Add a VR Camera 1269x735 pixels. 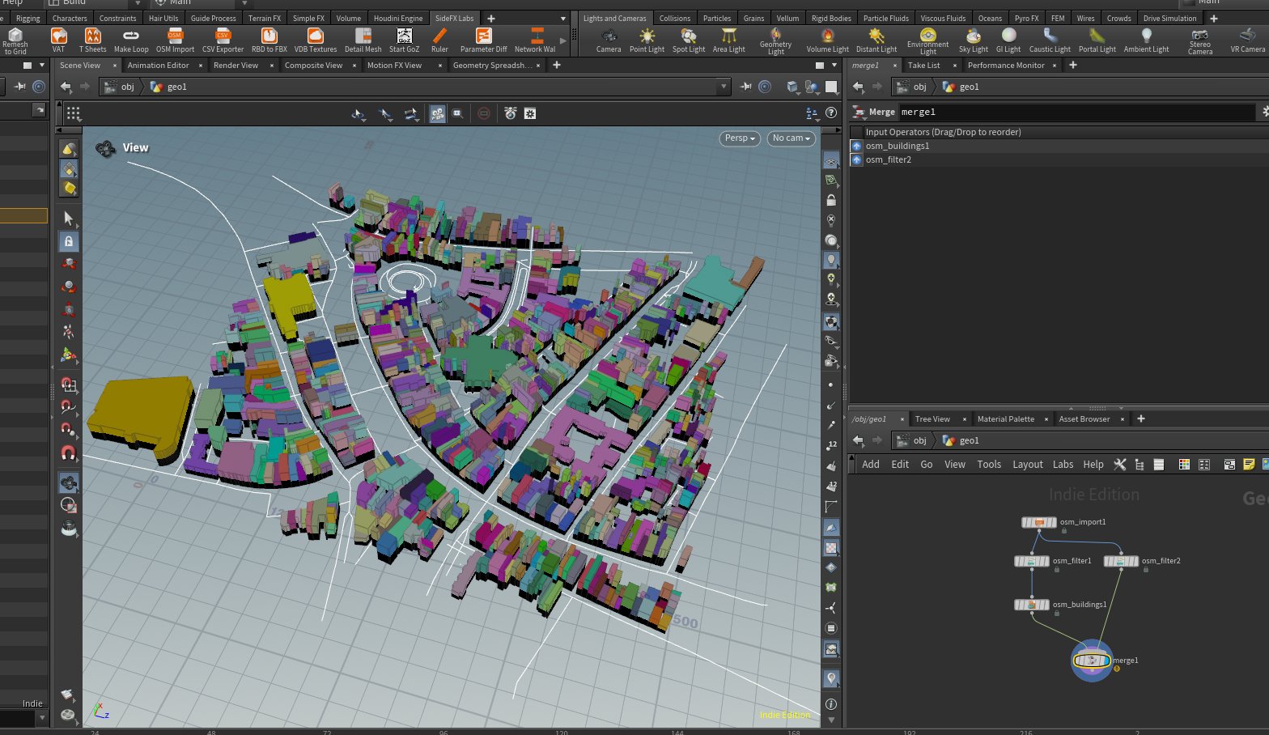point(1247,40)
